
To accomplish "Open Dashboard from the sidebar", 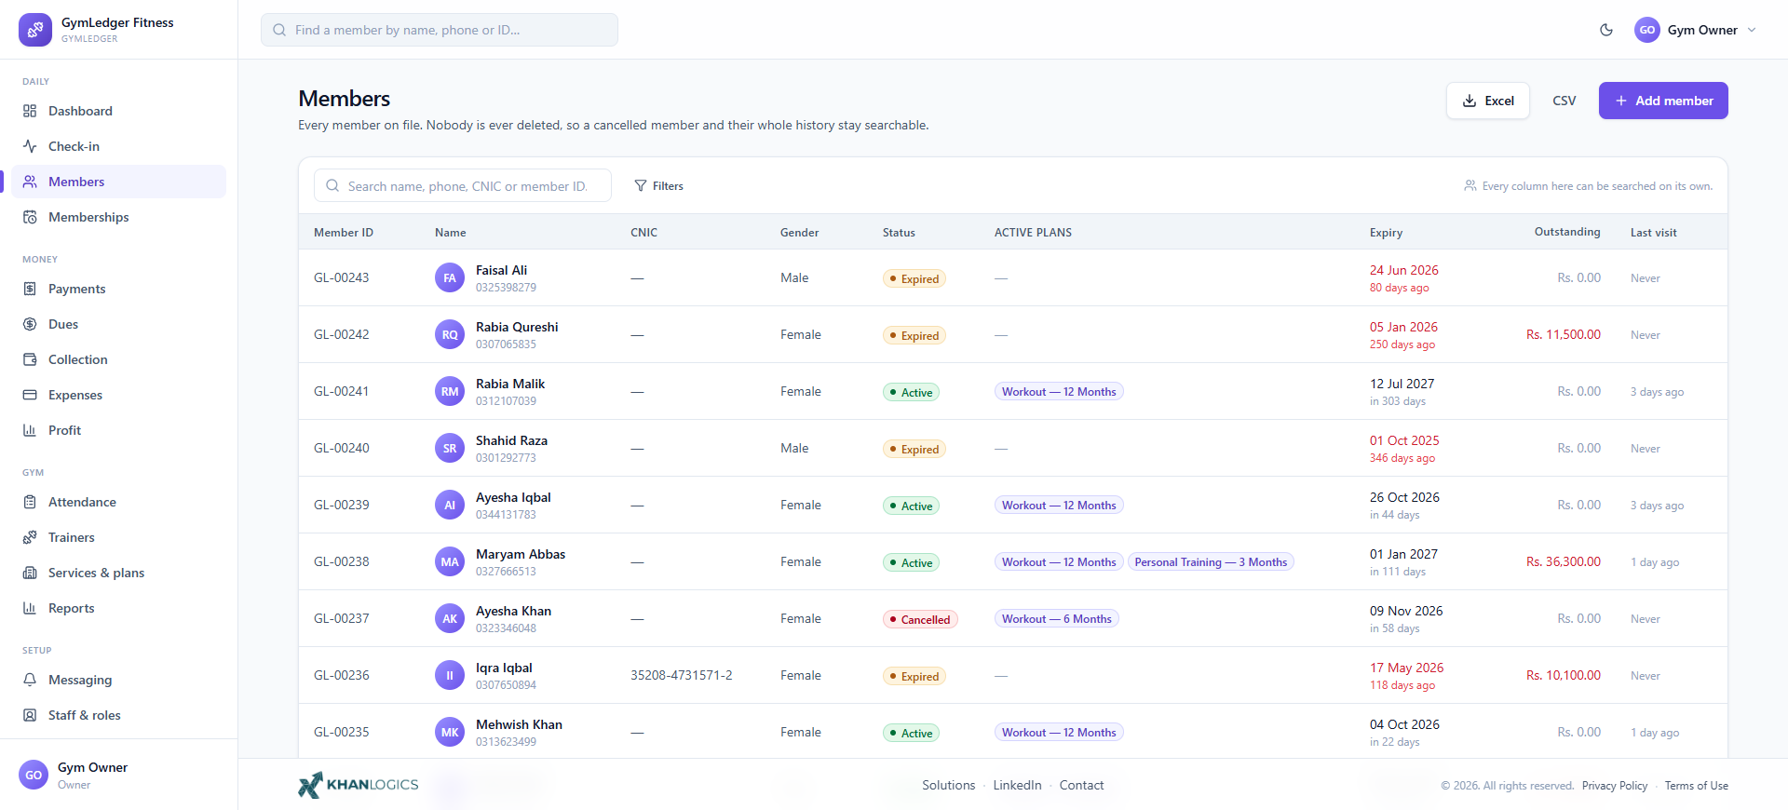I will pos(119,111).
